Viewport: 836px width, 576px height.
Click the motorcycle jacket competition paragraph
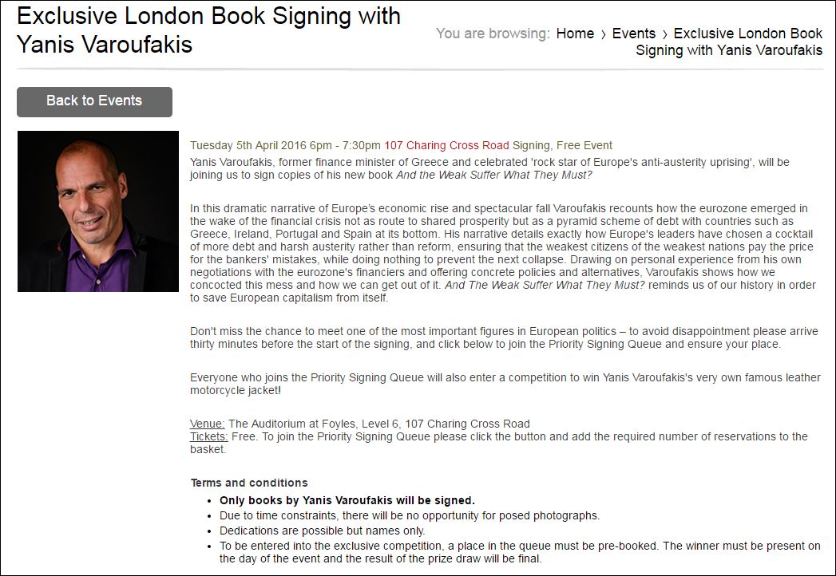click(505, 384)
